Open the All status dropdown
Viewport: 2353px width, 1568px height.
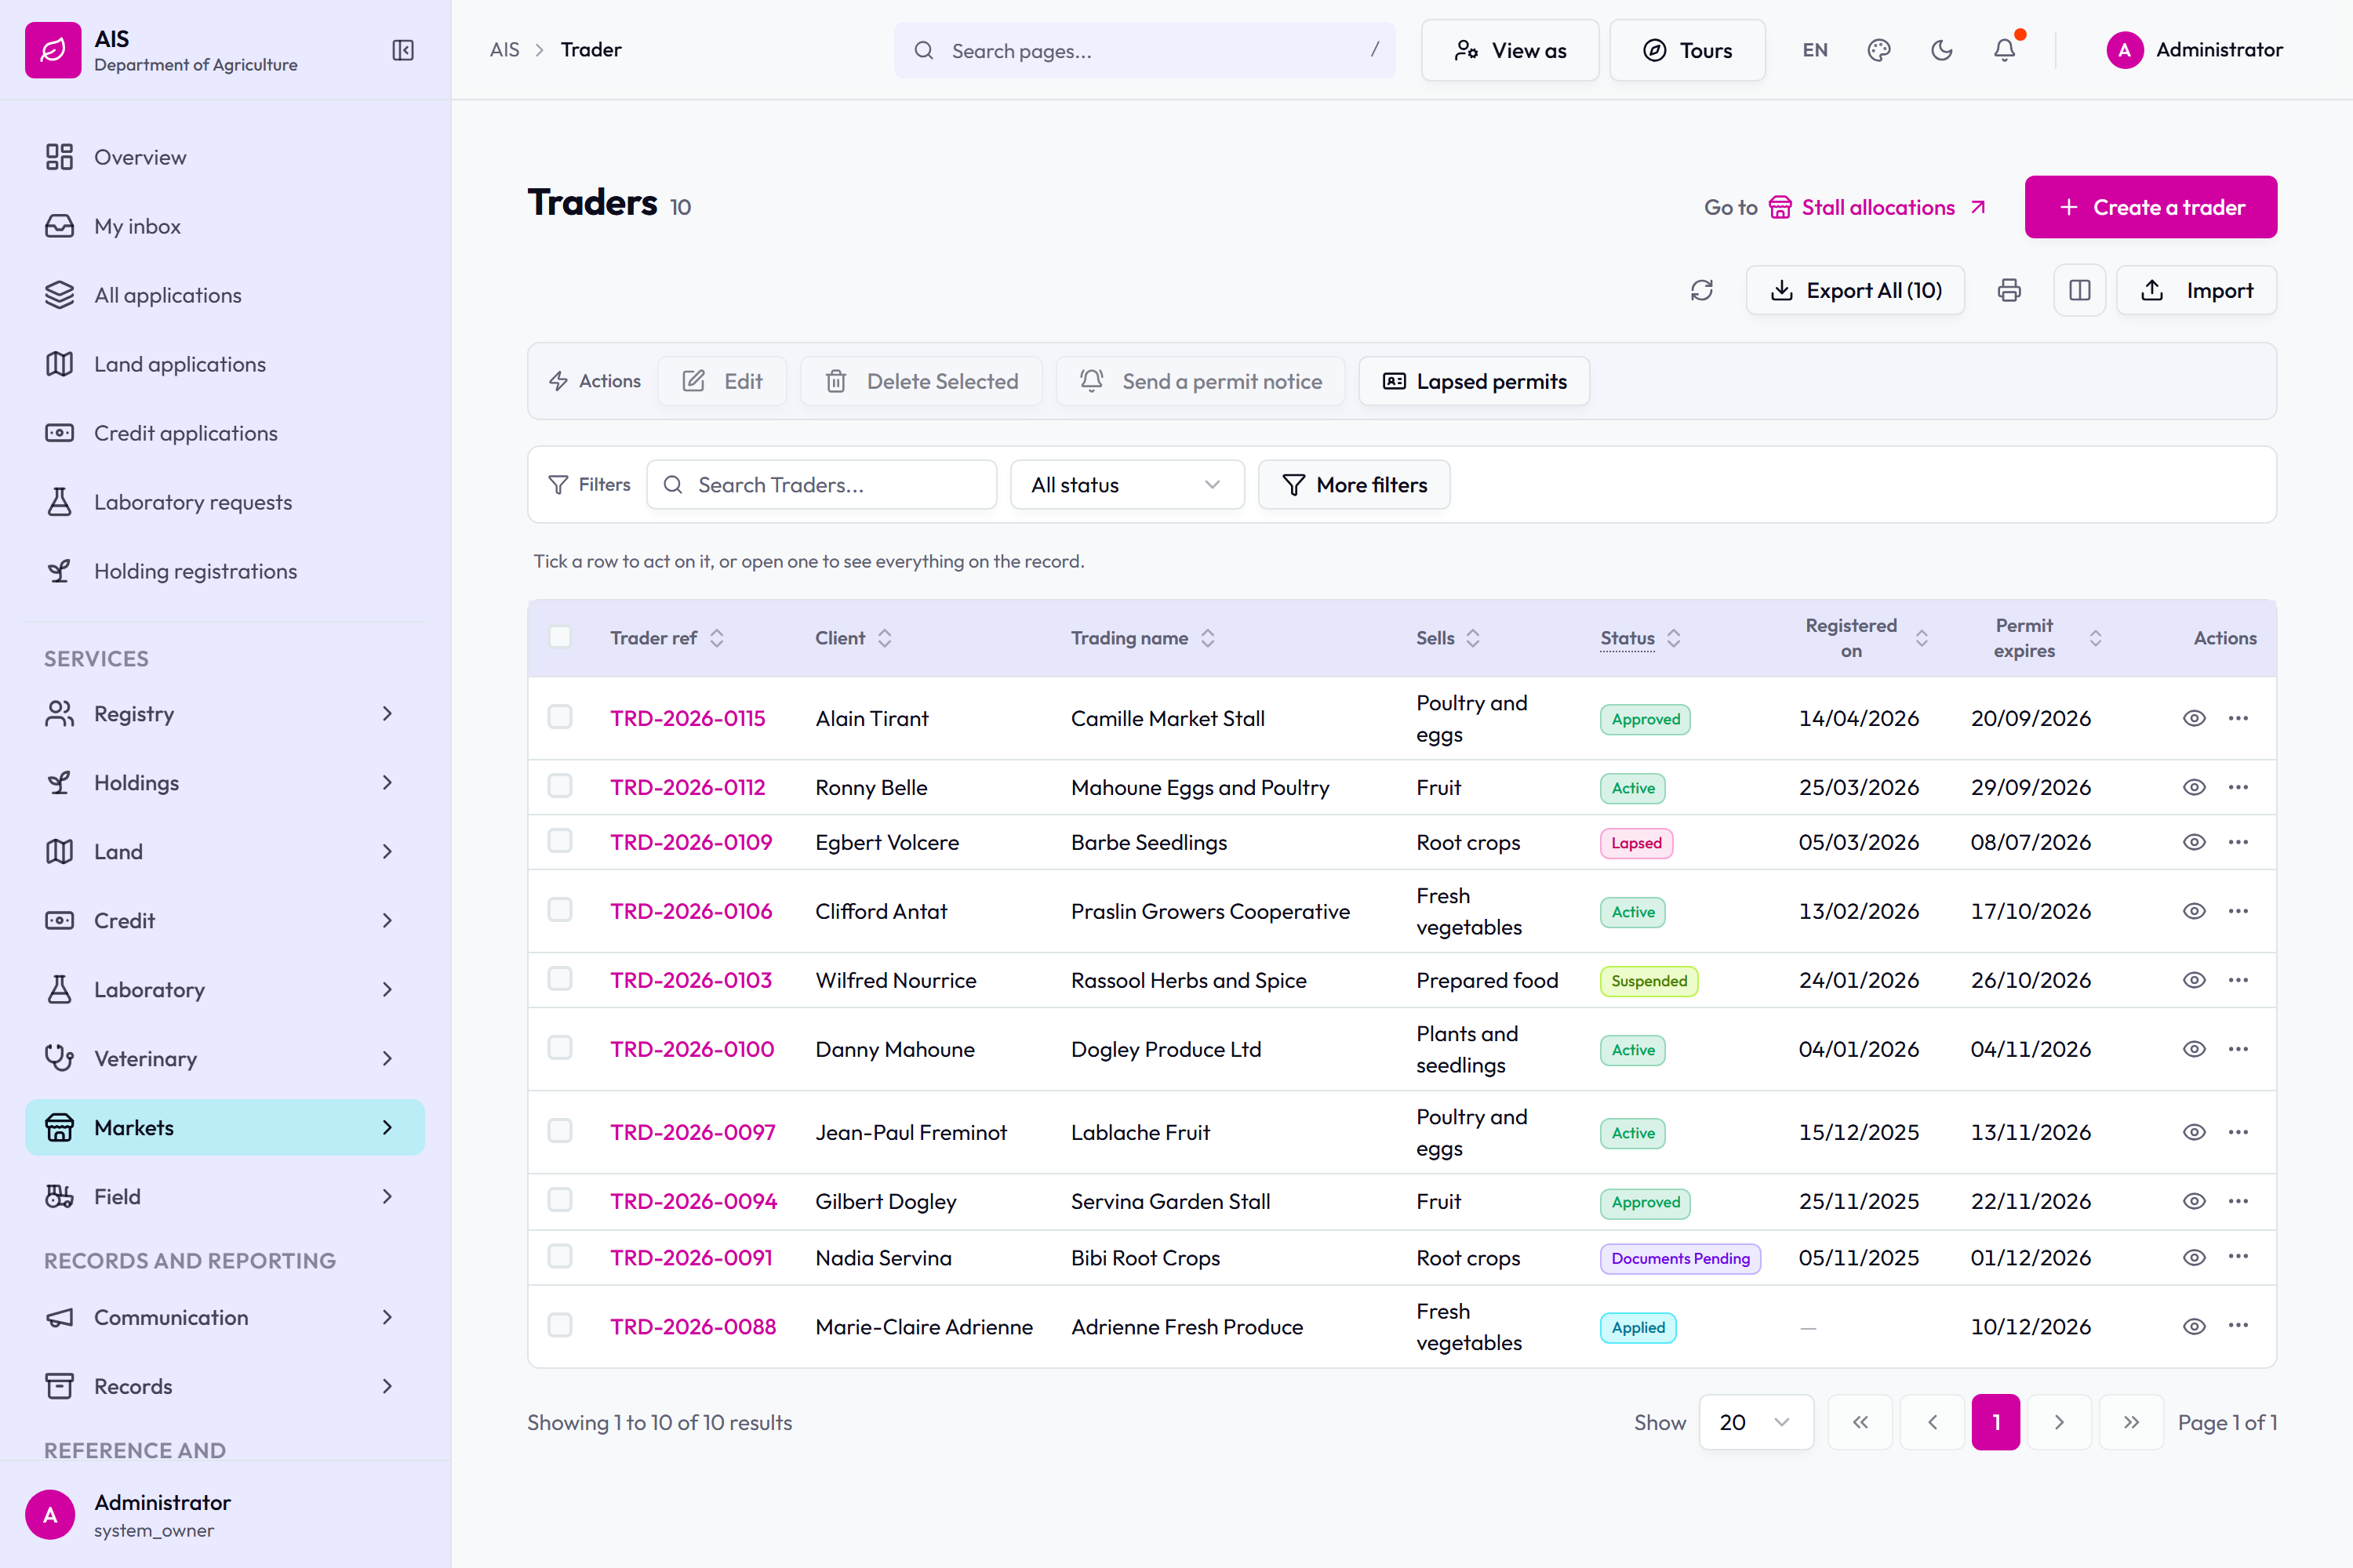(1126, 485)
